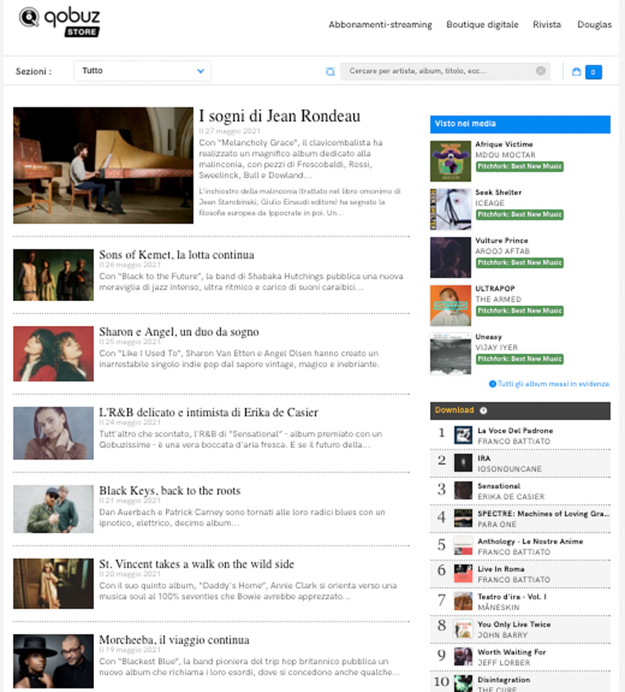Click artist name ICEAGE
This screenshot has height=692, width=625.
[489, 203]
